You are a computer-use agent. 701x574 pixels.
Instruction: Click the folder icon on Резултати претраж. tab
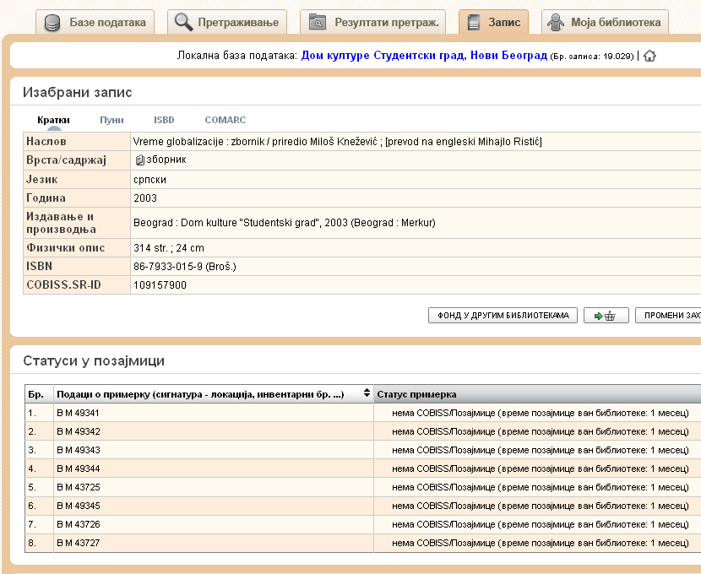[318, 23]
